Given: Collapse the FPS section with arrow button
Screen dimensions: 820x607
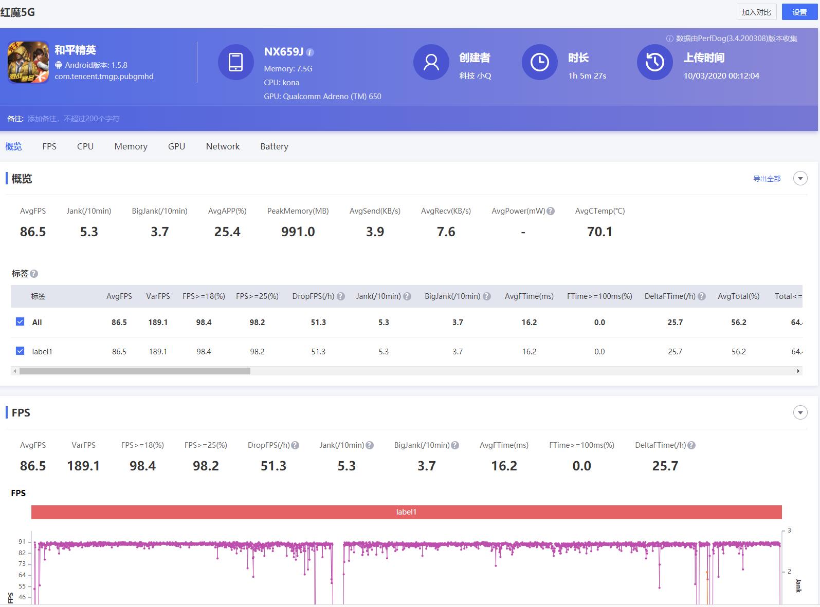Looking at the screenshot, I should [x=800, y=412].
